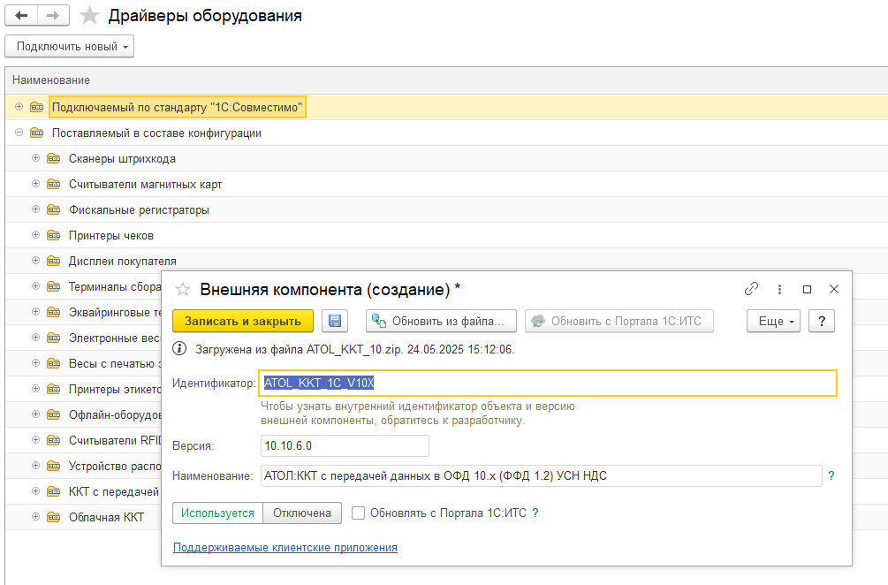Screen dimensions: 888x585
Task: Copy link via chain icon
Action: (752, 289)
